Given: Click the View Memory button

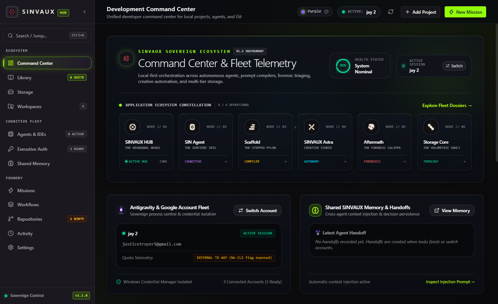Looking at the screenshot, I should pyautogui.click(x=452, y=210).
